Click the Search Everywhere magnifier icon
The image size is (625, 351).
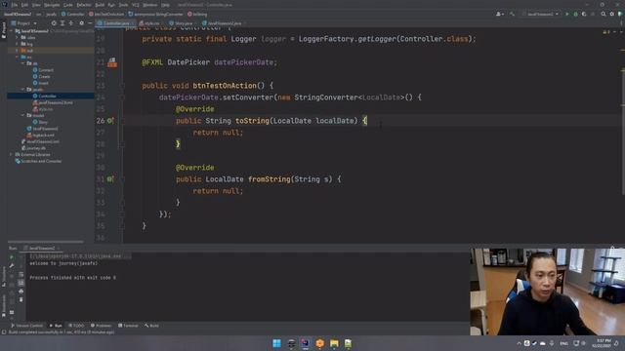[x=604, y=15]
